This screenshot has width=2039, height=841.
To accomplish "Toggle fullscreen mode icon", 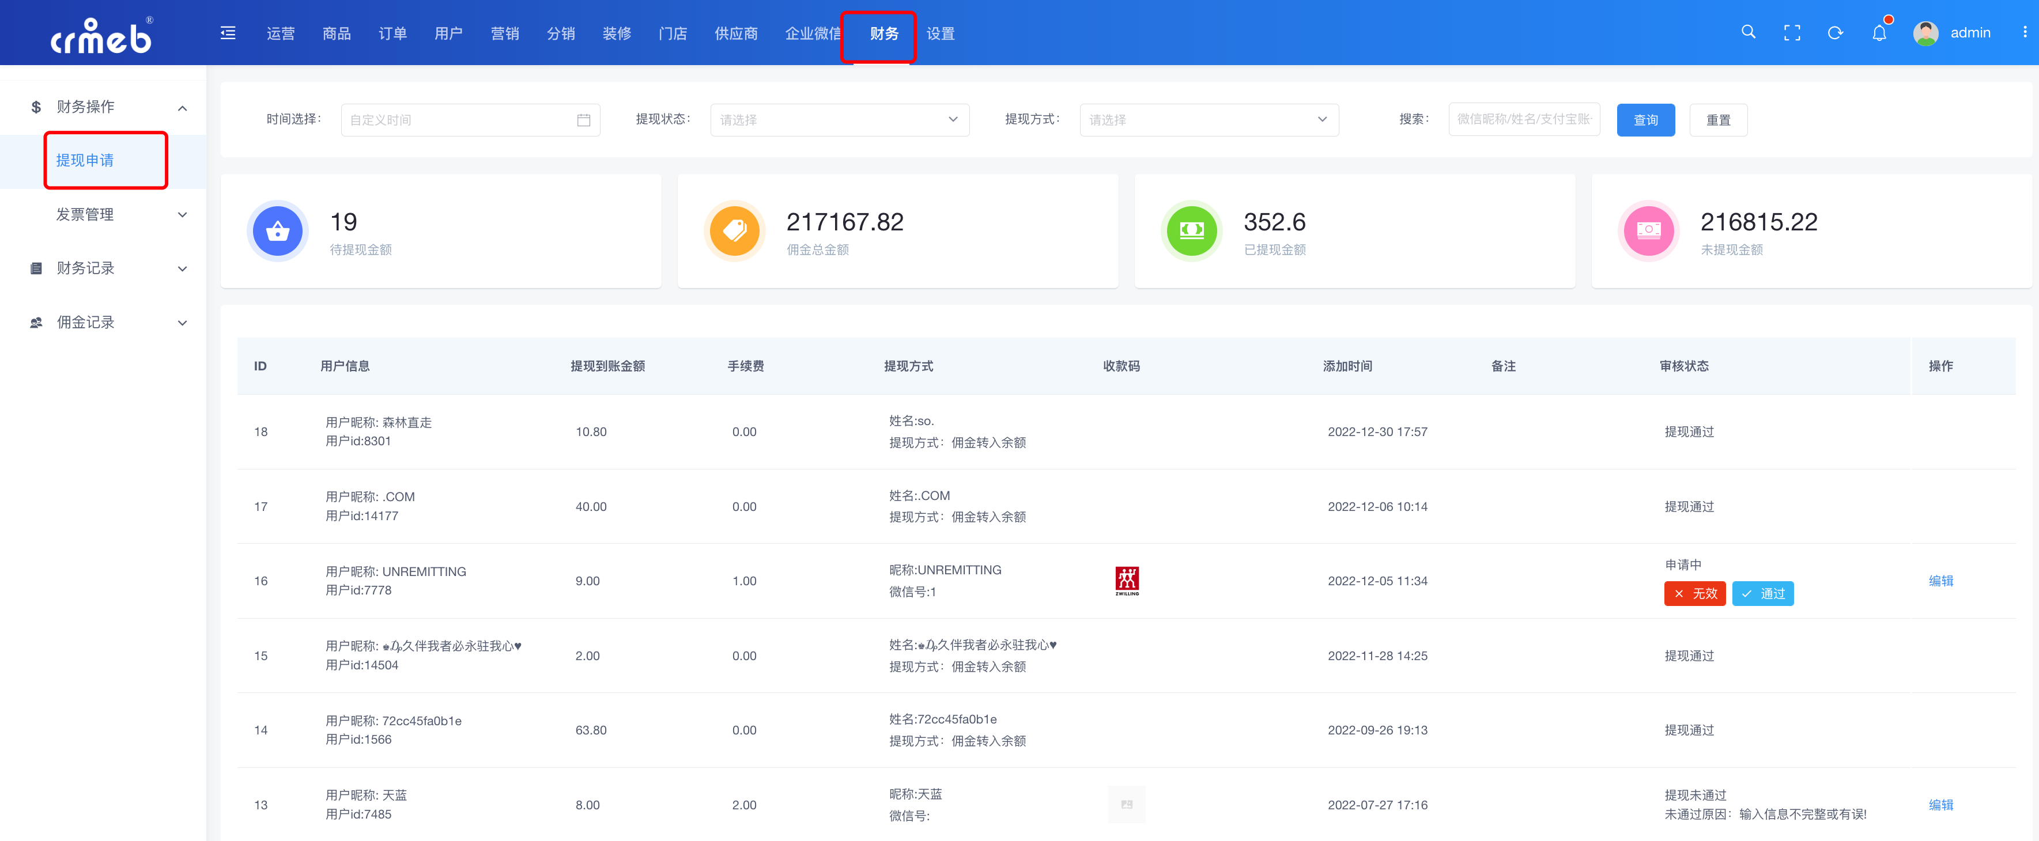I will pos(1792,32).
